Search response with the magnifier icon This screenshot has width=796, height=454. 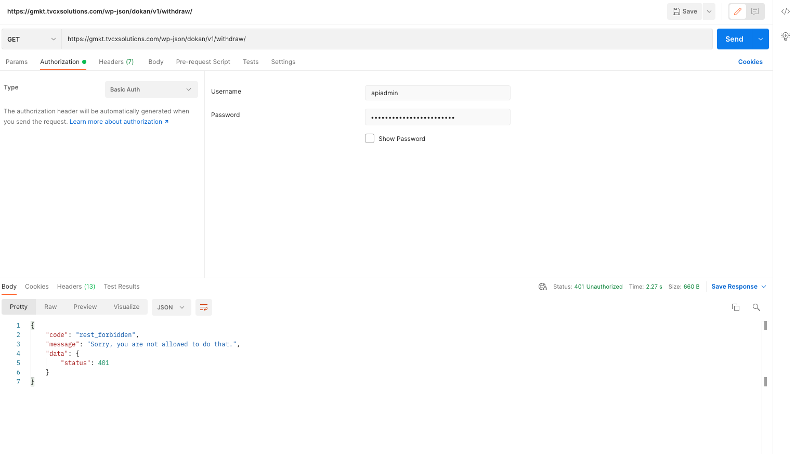pos(756,307)
